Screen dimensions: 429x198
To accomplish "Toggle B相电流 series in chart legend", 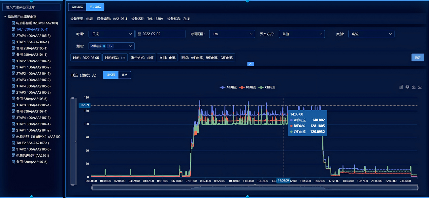I will click(248, 87).
